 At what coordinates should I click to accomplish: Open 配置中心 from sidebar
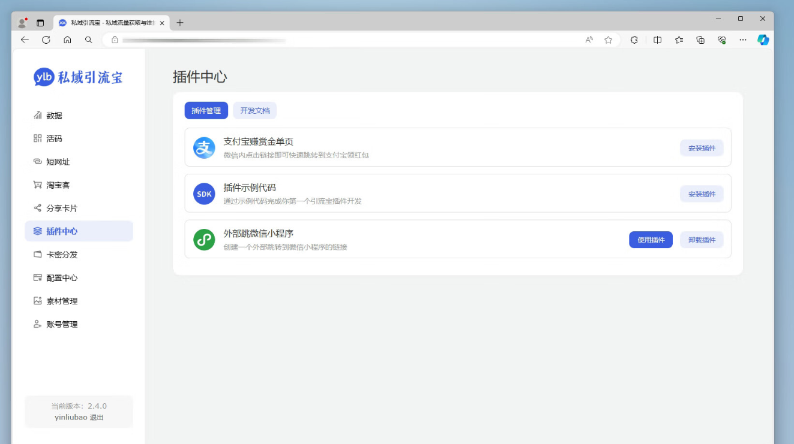62,278
